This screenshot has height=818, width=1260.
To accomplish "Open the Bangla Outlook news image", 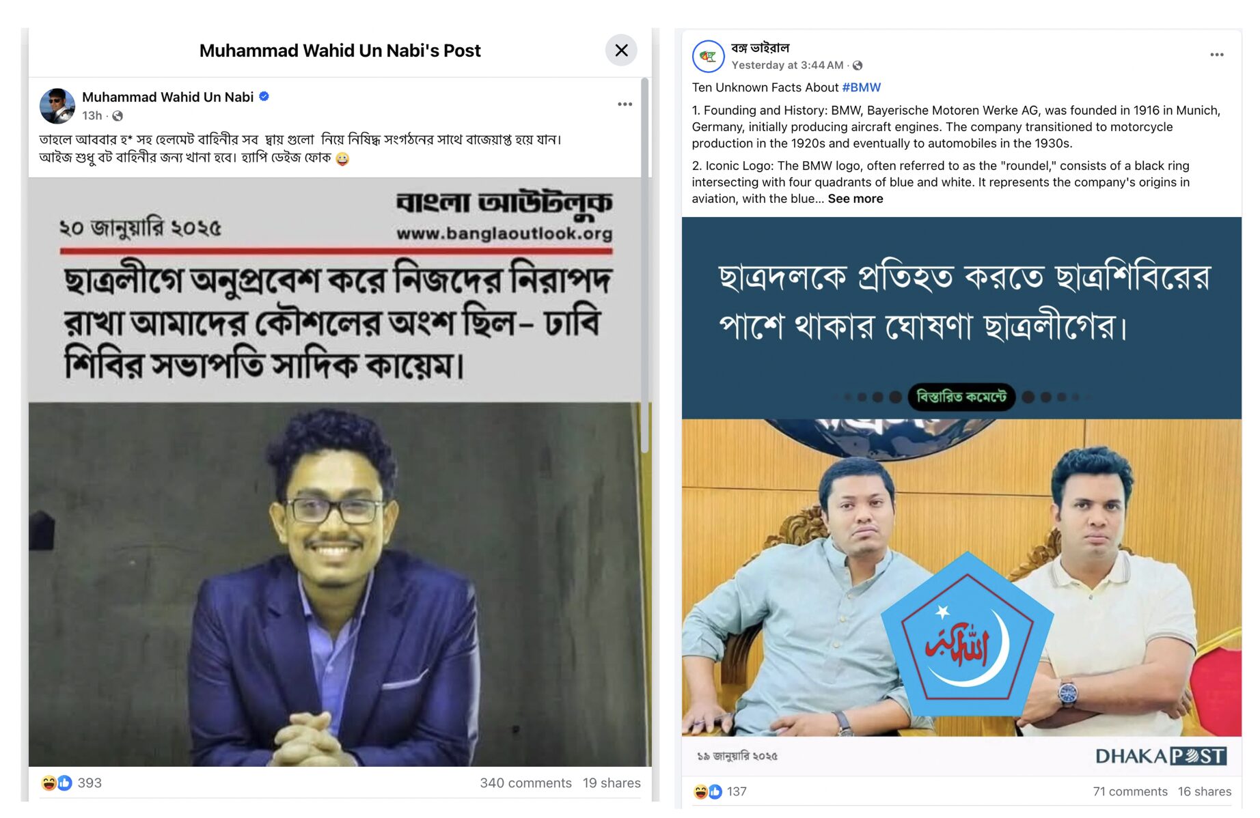I will (x=340, y=472).
